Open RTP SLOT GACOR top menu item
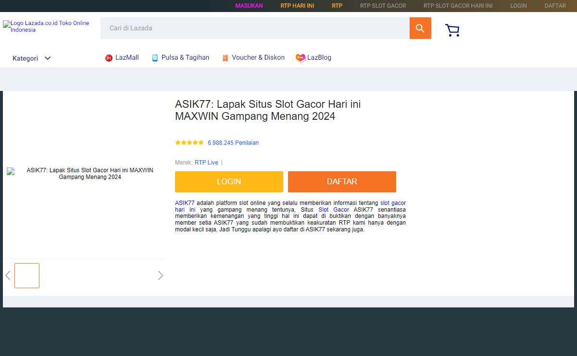This screenshot has width=577, height=356. tap(383, 6)
